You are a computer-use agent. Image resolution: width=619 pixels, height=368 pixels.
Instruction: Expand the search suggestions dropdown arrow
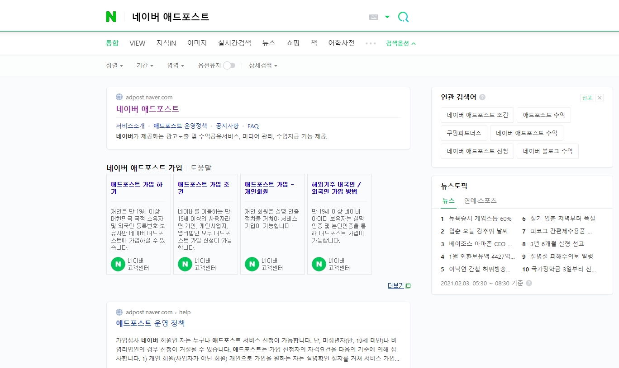click(x=387, y=17)
